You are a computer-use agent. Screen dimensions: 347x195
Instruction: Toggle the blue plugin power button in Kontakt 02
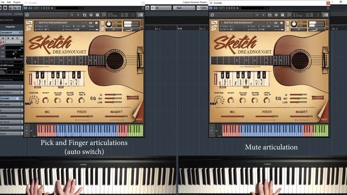pyautogui.click(x=211, y=8)
